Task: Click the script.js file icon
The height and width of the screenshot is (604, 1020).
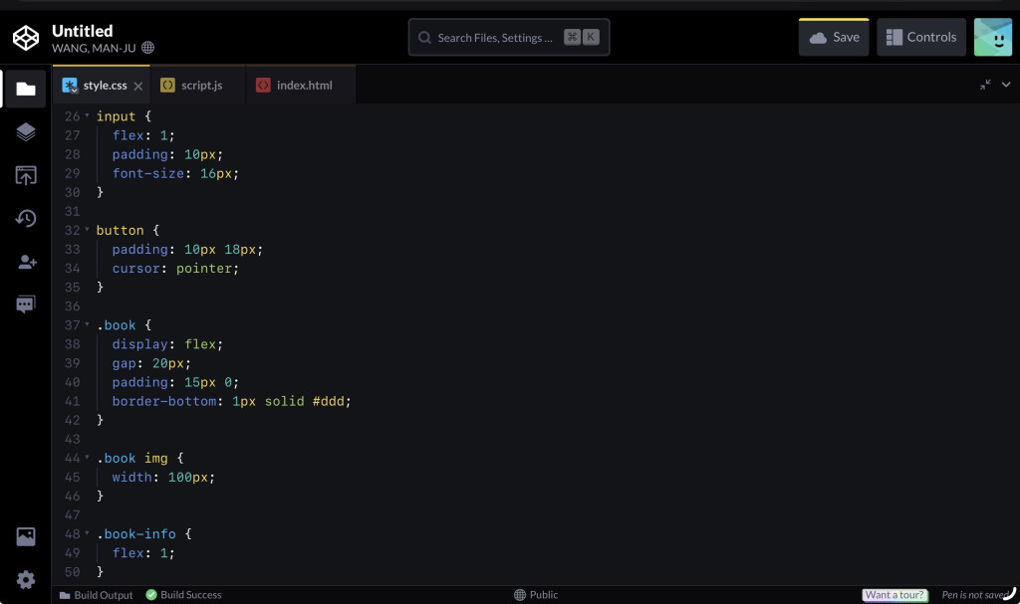Action: click(x=167, y=86)
